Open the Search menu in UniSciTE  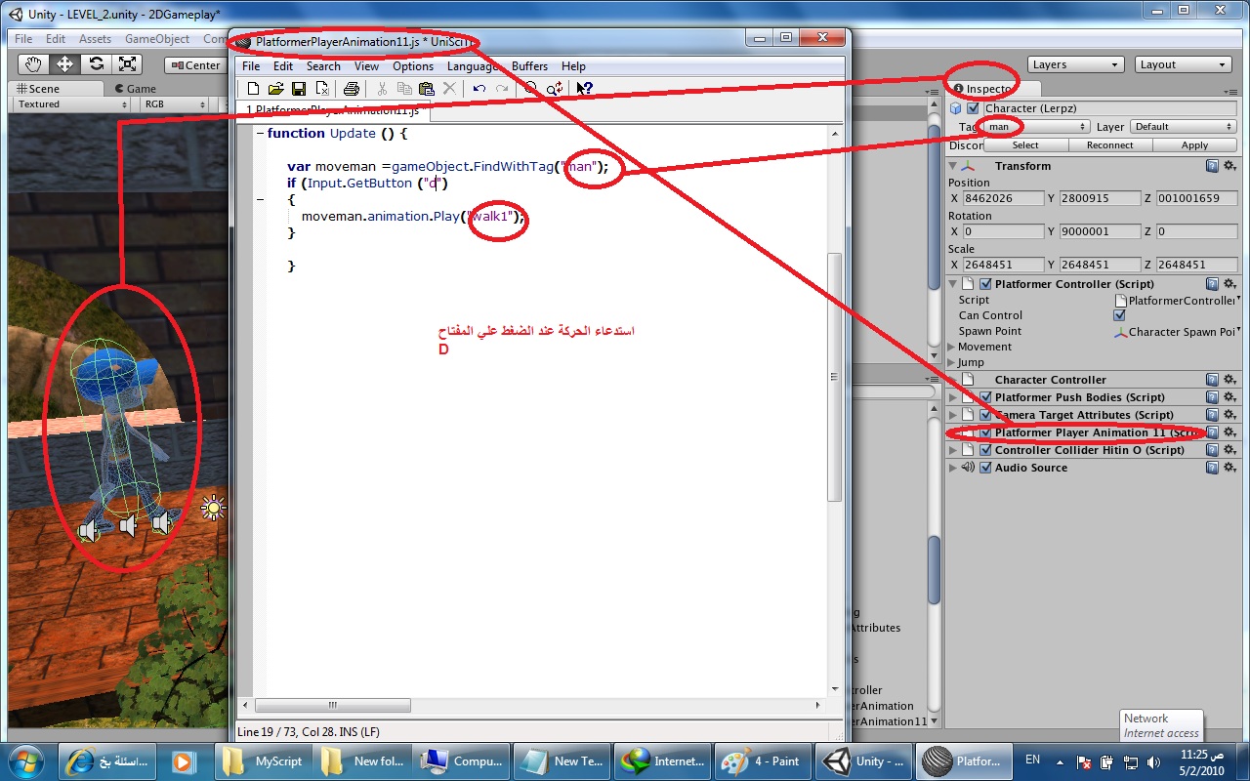(323, 66)
